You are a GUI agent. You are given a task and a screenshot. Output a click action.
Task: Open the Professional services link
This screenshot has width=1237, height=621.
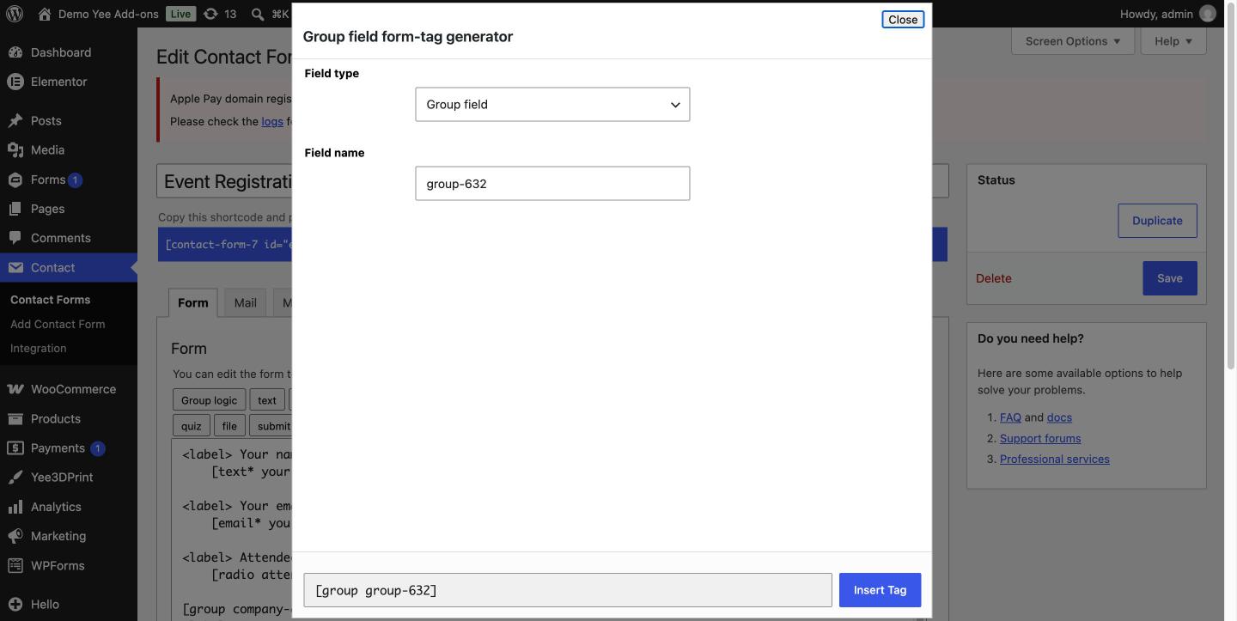(x=1055, y=459)
